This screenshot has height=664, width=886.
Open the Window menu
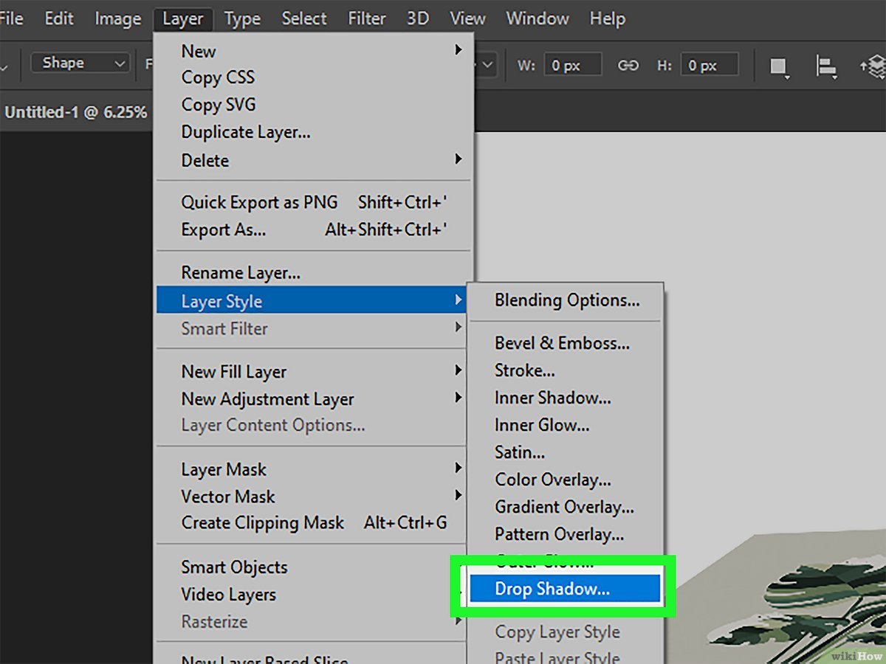tap(537, 18)
